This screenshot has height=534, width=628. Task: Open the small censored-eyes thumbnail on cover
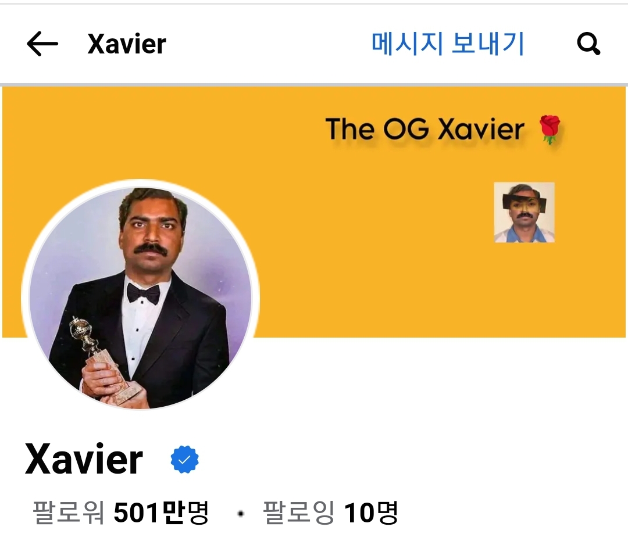(x=524, y=212)
